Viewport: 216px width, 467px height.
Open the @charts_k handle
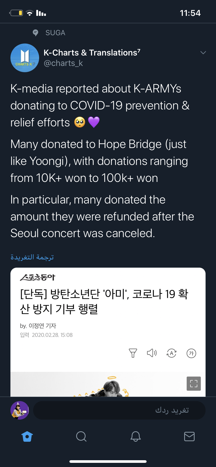pyautogui.click(x=63, y=63)
